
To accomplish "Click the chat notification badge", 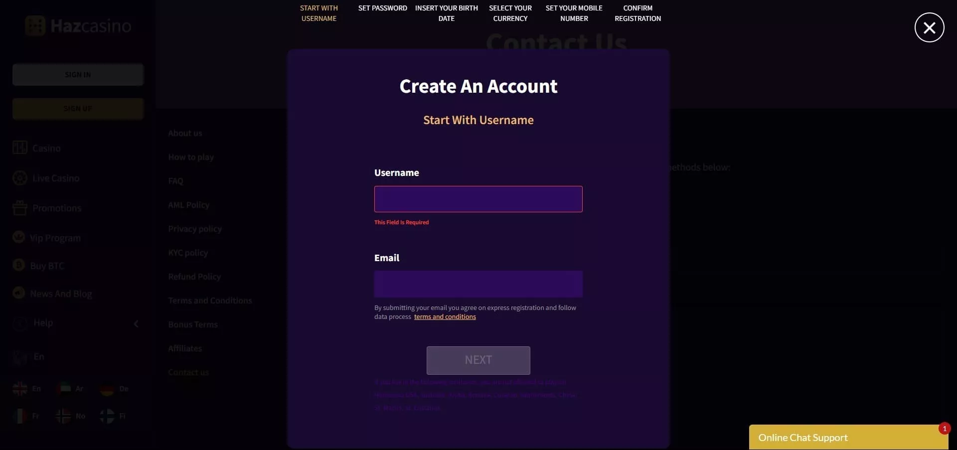I will [944, 429].
